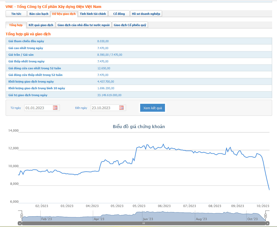277x227 pixels.
Task: Show the Giao dịch Cổ phiếu quỹ sub-tab
Action: click(x=130, y=25)
